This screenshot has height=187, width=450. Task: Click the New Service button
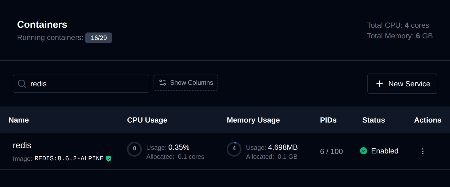coord(402,84)
